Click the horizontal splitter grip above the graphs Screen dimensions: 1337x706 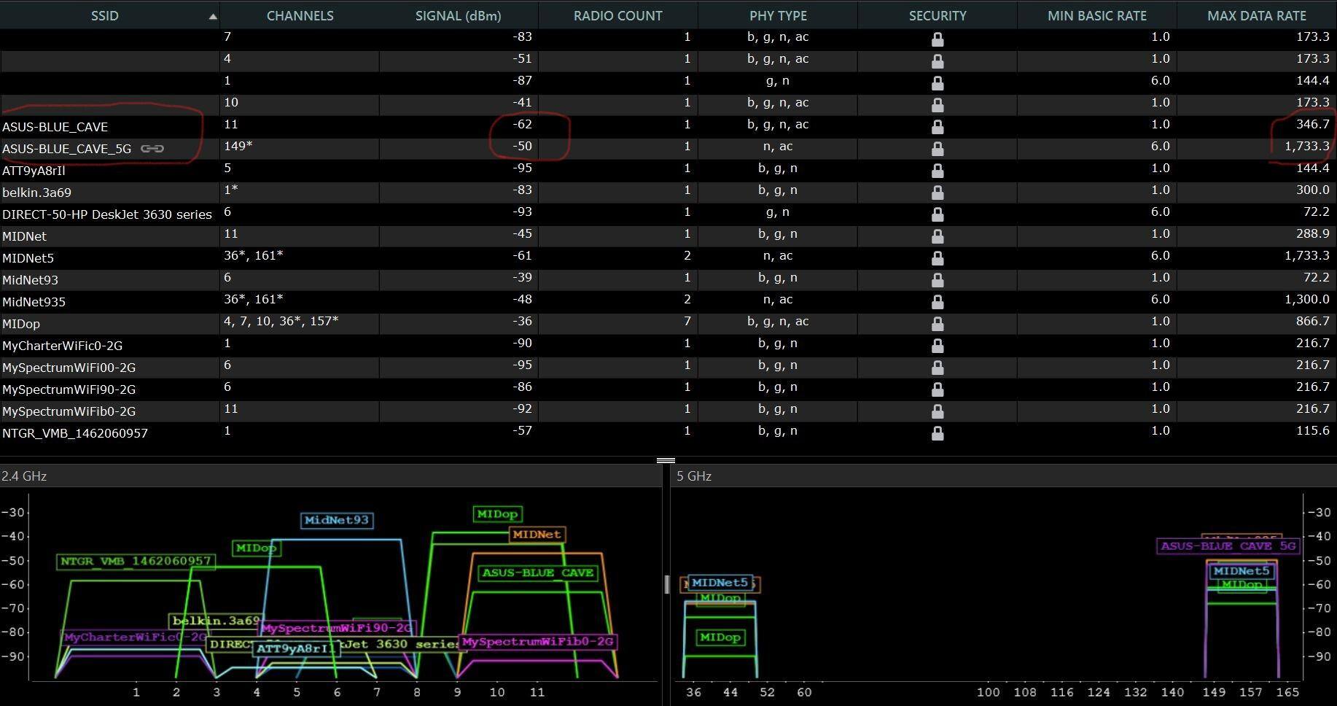tap(666, 460)
